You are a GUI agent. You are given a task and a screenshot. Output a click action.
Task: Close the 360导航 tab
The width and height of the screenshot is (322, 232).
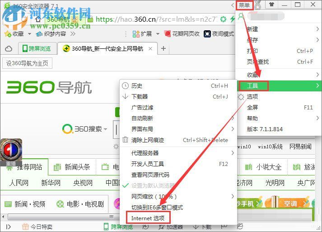pyautogui.click(x=150, y=49)
